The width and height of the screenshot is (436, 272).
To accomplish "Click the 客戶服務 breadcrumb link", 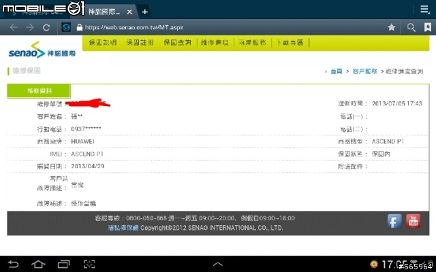I will click(364, 71).
